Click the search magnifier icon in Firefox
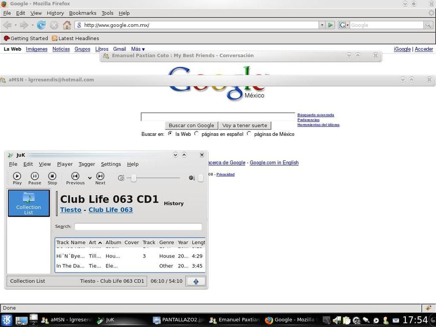This screenshot has width=436, height=327. [x=428, y=25]
